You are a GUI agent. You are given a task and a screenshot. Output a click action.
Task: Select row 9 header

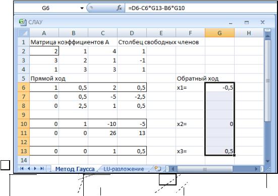click(24, 115)
